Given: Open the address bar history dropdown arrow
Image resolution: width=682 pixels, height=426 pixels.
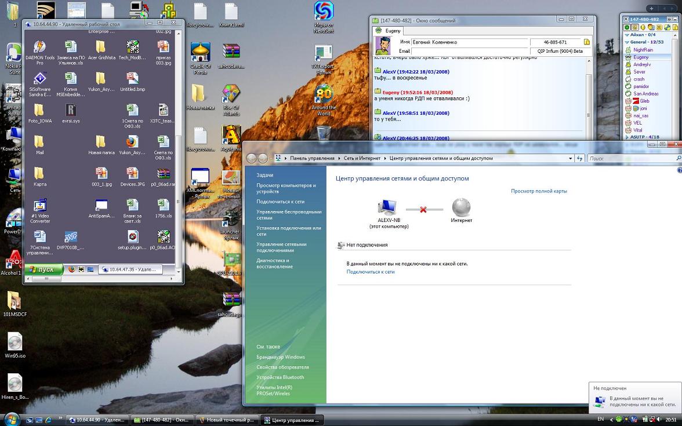Looking at the screenshot, I should (569, 158).
